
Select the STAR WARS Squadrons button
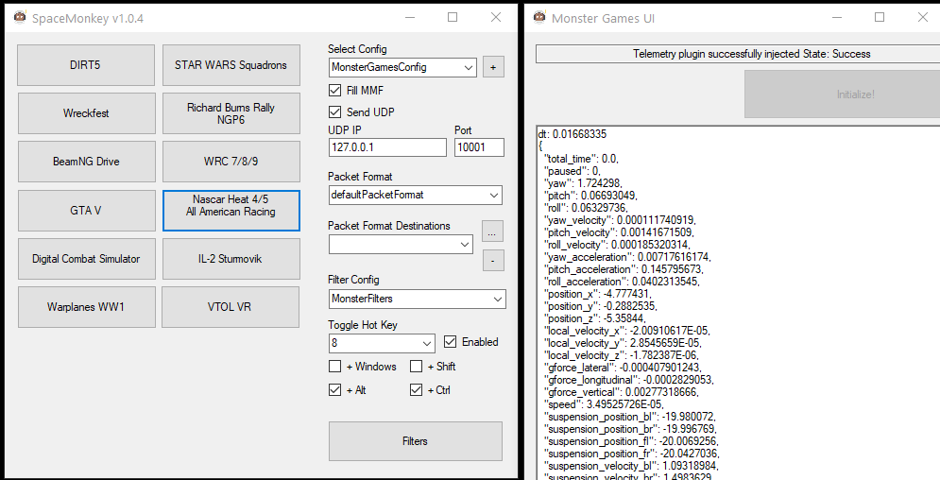(231, 64)
